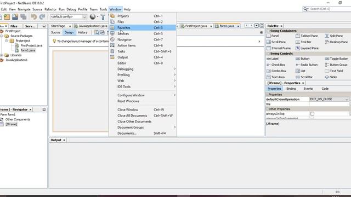
Task: Click the Redo toolbar icon
Action: click(x=42, y=17)
